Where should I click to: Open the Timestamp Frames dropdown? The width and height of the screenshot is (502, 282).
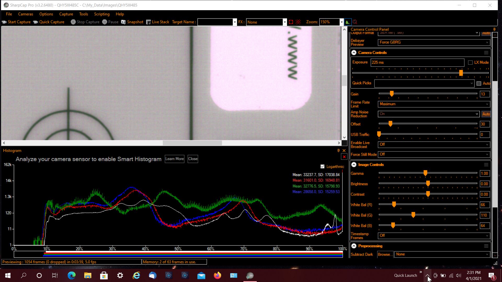coord(434,236)
